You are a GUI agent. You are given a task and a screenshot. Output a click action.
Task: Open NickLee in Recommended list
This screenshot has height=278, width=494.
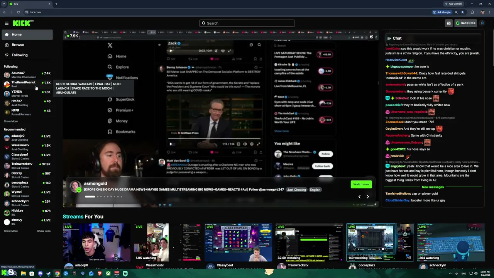click(x=27, y=212)
